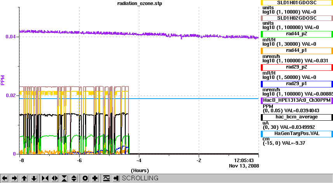Image resolution: width=333 pixels, height=183 pixels.
Task: Click the flat light-blue target position line
Action: [x=139, y=99]
